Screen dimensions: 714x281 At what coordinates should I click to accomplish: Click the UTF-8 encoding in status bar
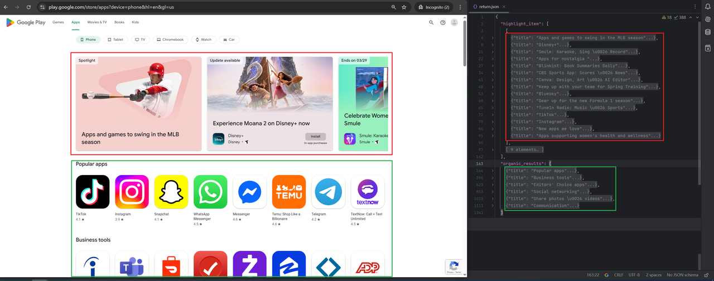634,275
